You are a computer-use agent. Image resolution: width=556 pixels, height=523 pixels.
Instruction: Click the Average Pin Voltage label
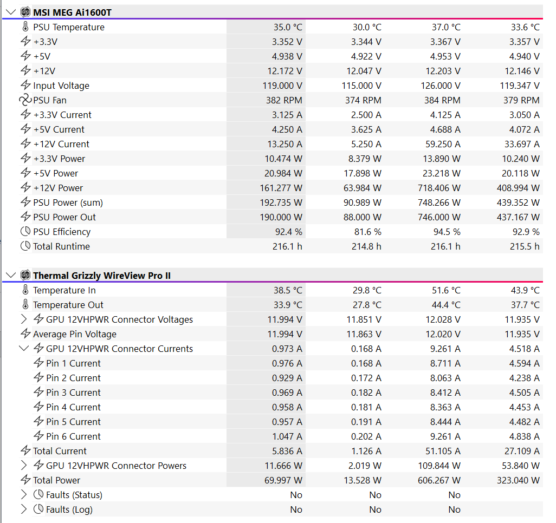74,334
